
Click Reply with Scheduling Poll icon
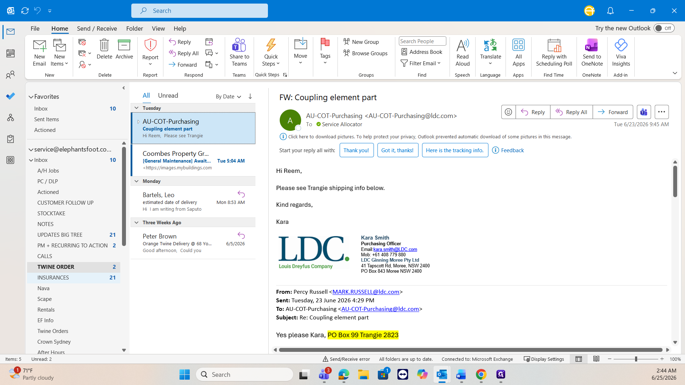click(x=554, y=46)
